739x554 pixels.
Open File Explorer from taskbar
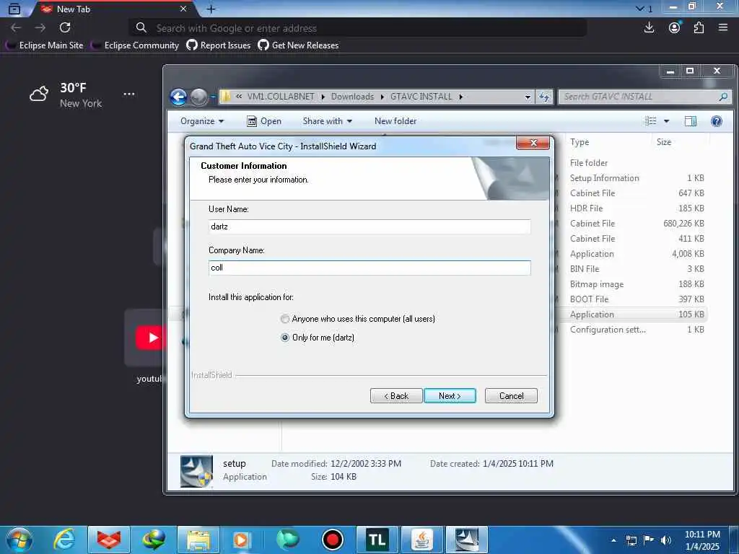click(198, 540)
